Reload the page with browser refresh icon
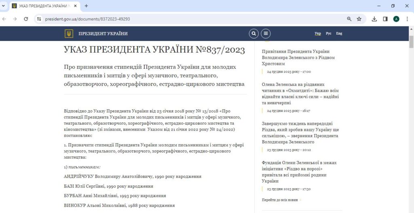The image size is (414, 213). tap(26, 19)
